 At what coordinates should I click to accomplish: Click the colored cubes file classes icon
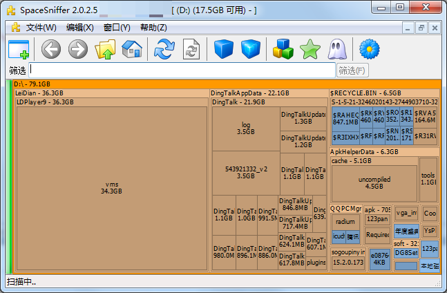(283, 49)
